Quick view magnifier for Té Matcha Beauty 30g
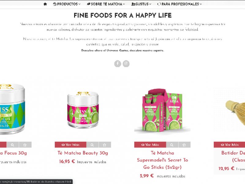This screenshot has width=245, height=184. [92, 145]
